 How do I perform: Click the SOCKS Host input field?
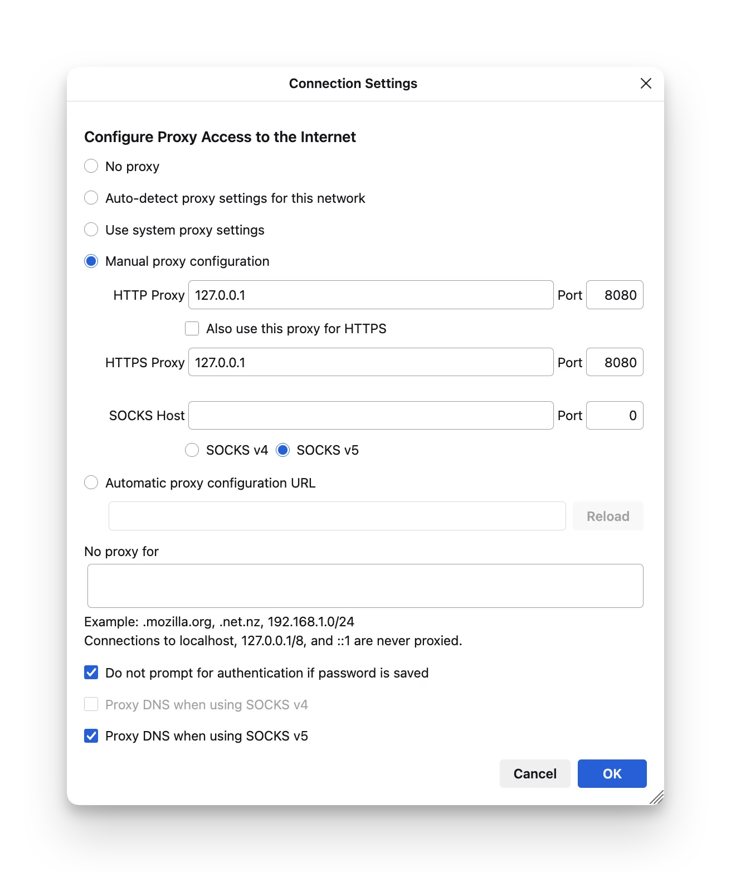pyautogui.click(x=371, y=416)
